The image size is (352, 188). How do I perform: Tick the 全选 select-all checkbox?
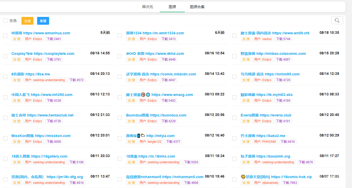click(5, 21)
